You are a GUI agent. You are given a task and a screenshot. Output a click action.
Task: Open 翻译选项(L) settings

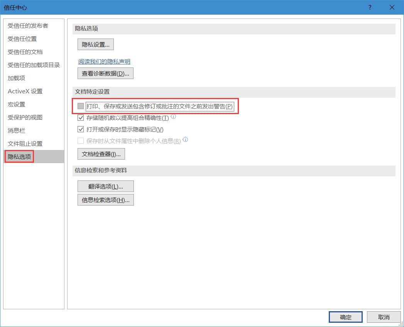pyautogui.click(x=105, y=186)
